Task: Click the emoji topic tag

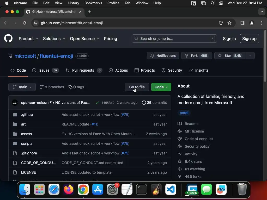Action: (184, 113)
